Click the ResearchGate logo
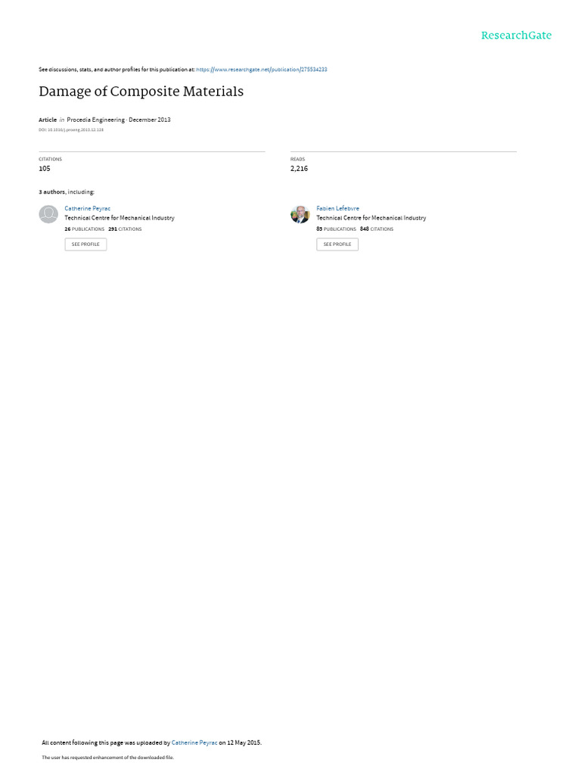 tap(516, 36)
